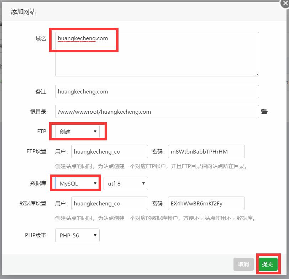This screenshot has width=289, height=279.
Task: Click the database 用户 username field
Action: pos(109,203)
